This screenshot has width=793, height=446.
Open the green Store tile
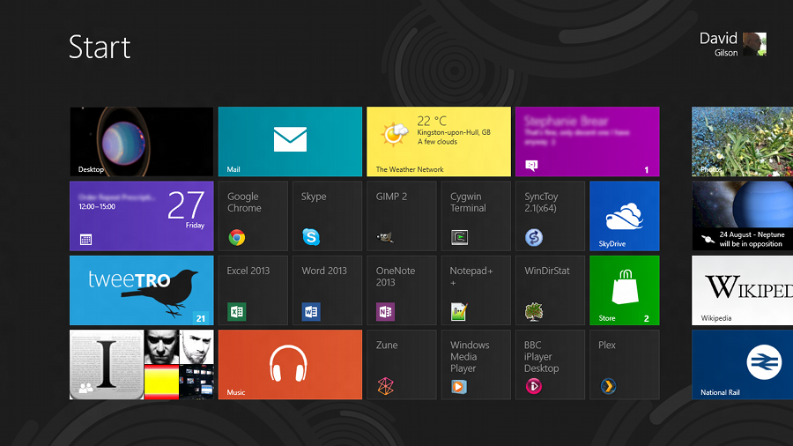pos(625,290)
